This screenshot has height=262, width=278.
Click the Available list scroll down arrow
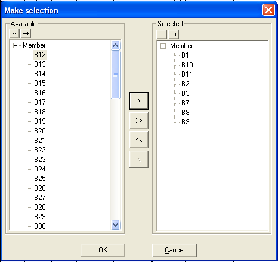point(116,224)
